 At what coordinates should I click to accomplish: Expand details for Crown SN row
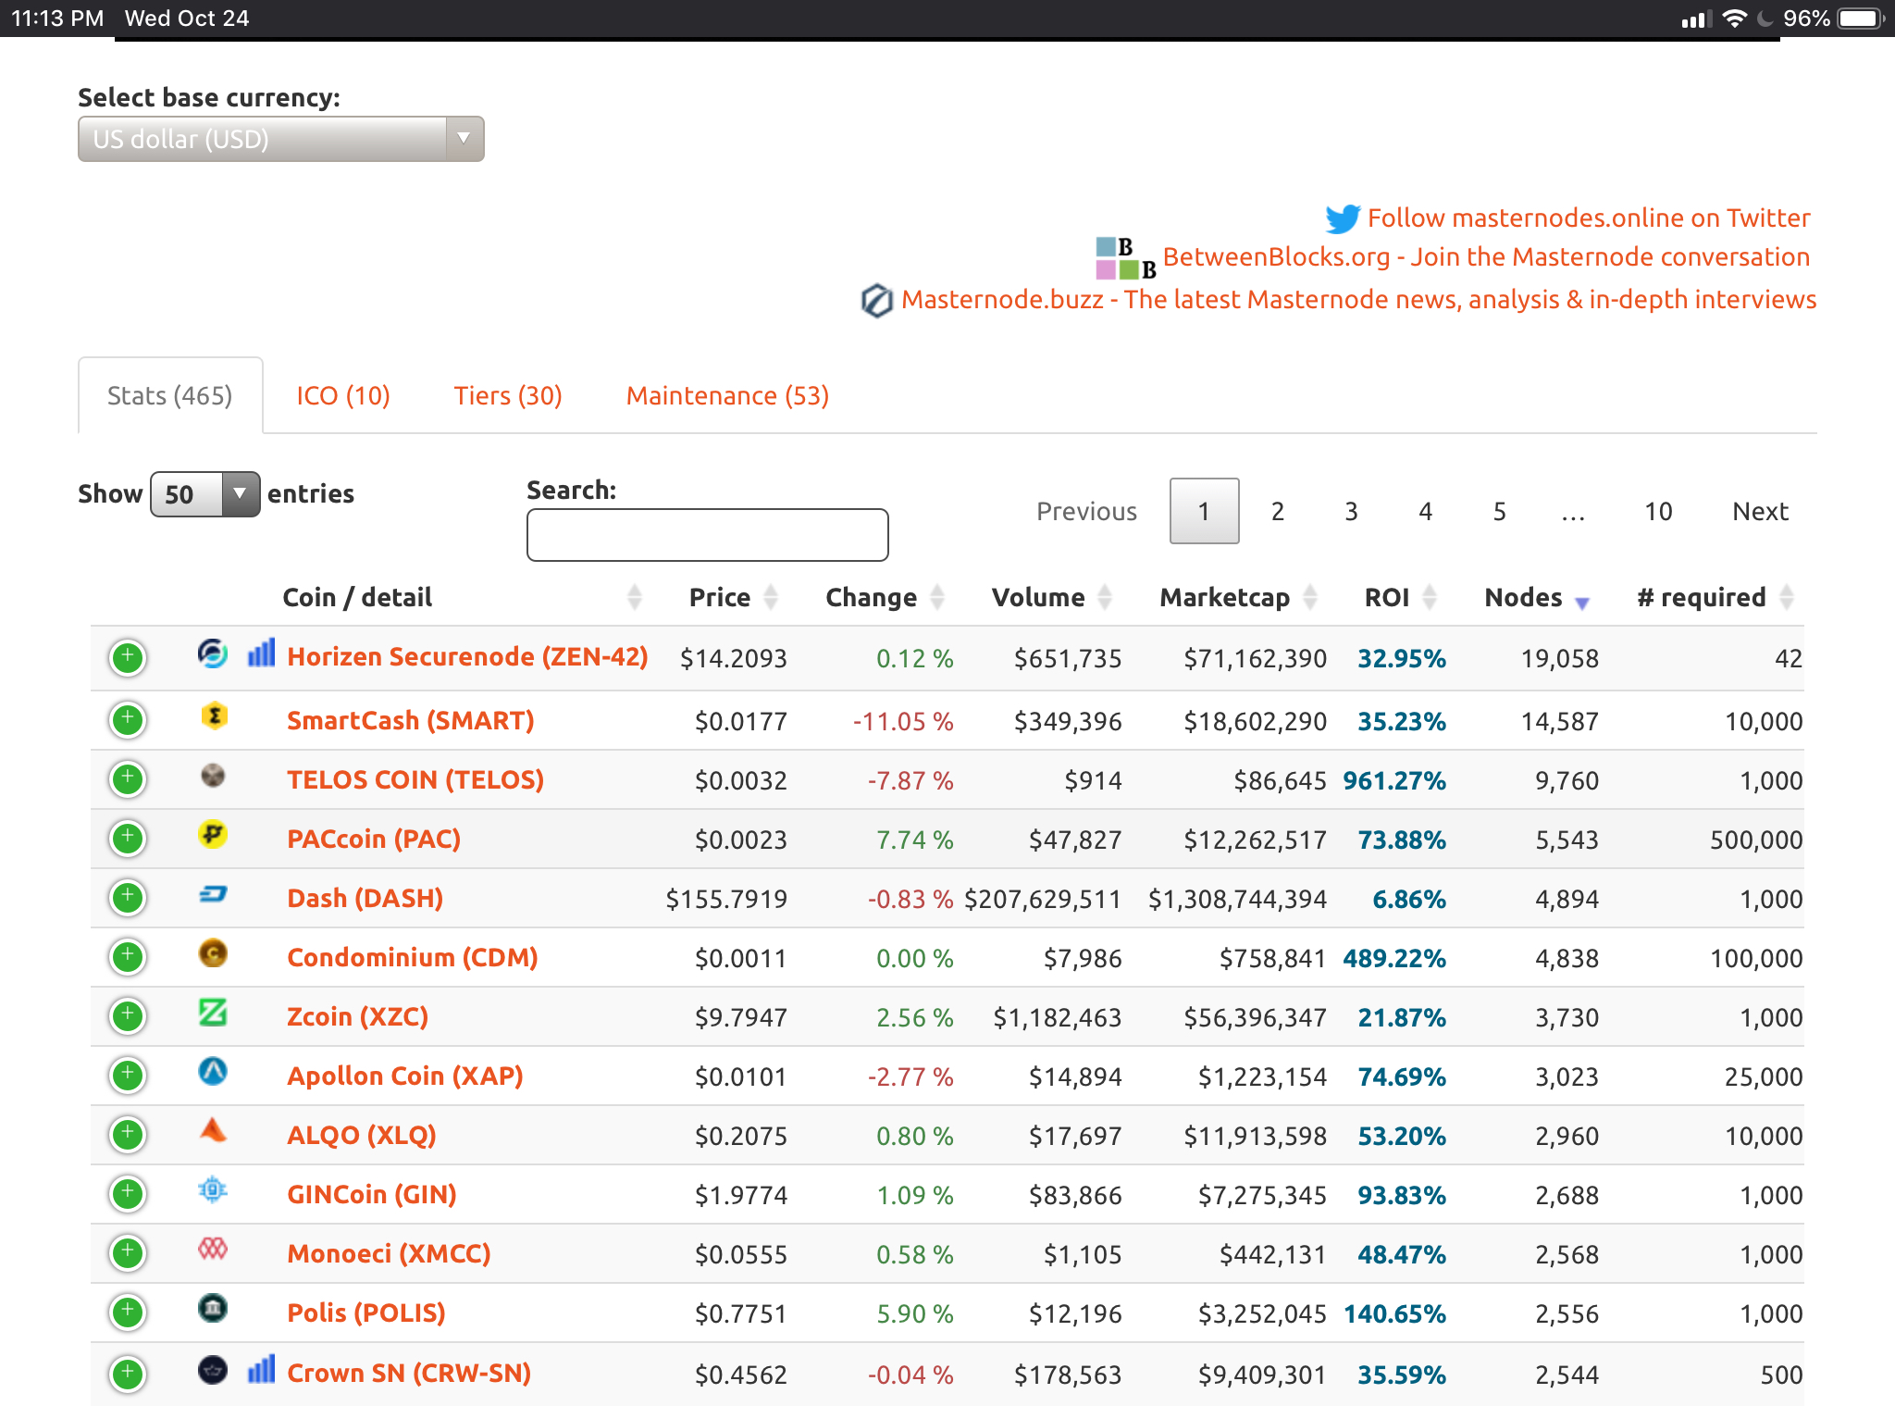(x=128, y=1374)
